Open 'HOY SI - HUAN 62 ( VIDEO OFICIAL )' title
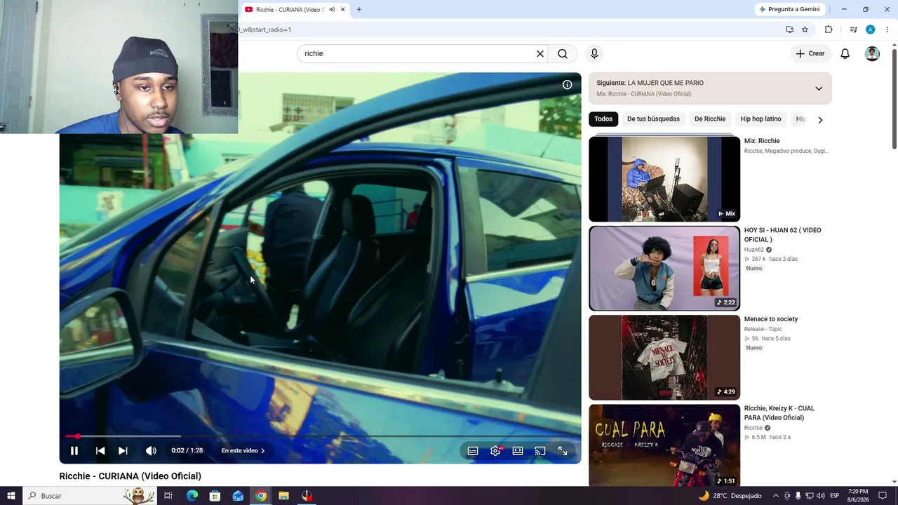This screenshot has height=505, width=898. 782,235
